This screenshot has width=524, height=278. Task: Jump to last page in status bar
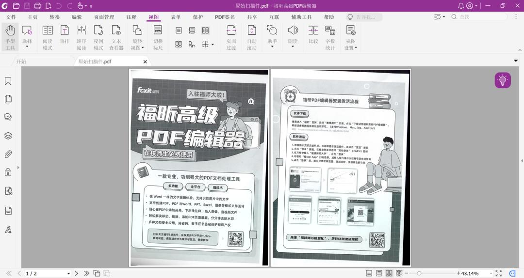(x=86, y=273)
